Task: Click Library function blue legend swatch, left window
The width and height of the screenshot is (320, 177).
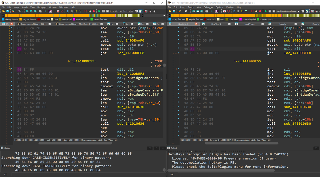Action: click(3, 19)
